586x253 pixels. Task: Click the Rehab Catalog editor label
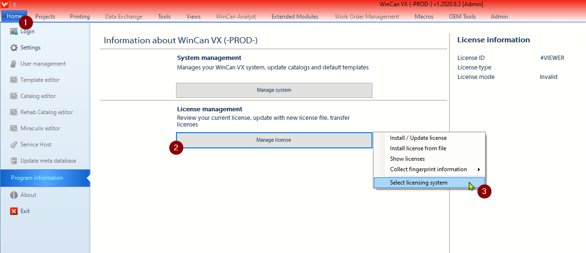pyautogui.click(x=47, y=112)
